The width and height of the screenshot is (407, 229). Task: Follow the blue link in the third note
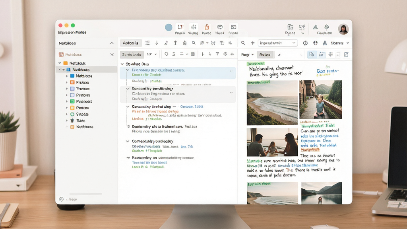(x=192, y=107)
